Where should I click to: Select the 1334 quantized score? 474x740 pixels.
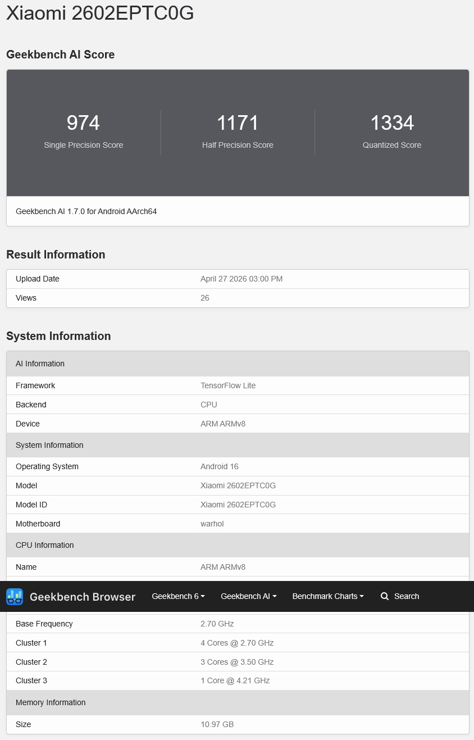tap(392, 123)
